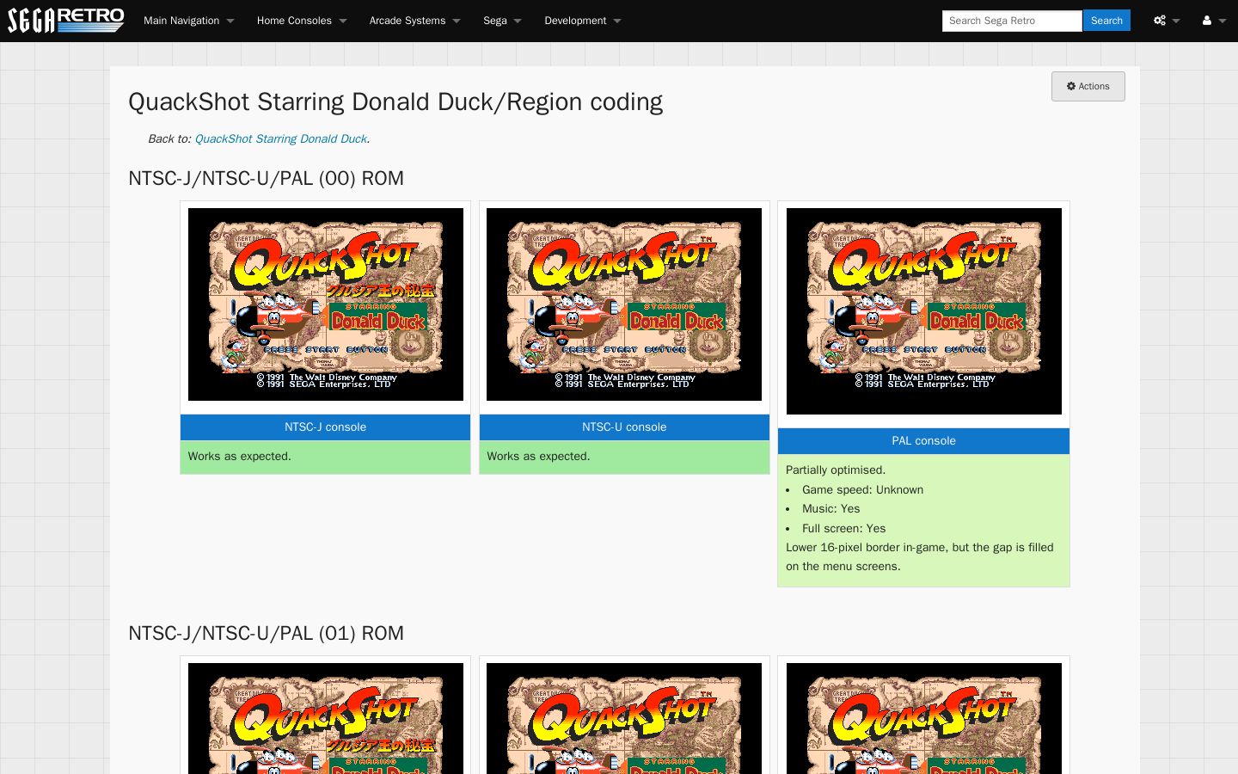Click the 'NTSC-J/NTSC-U/PAL (00) ROM' heading
Image resolution: width=1238 pixels, height=774 pixels.
(266, 178)
